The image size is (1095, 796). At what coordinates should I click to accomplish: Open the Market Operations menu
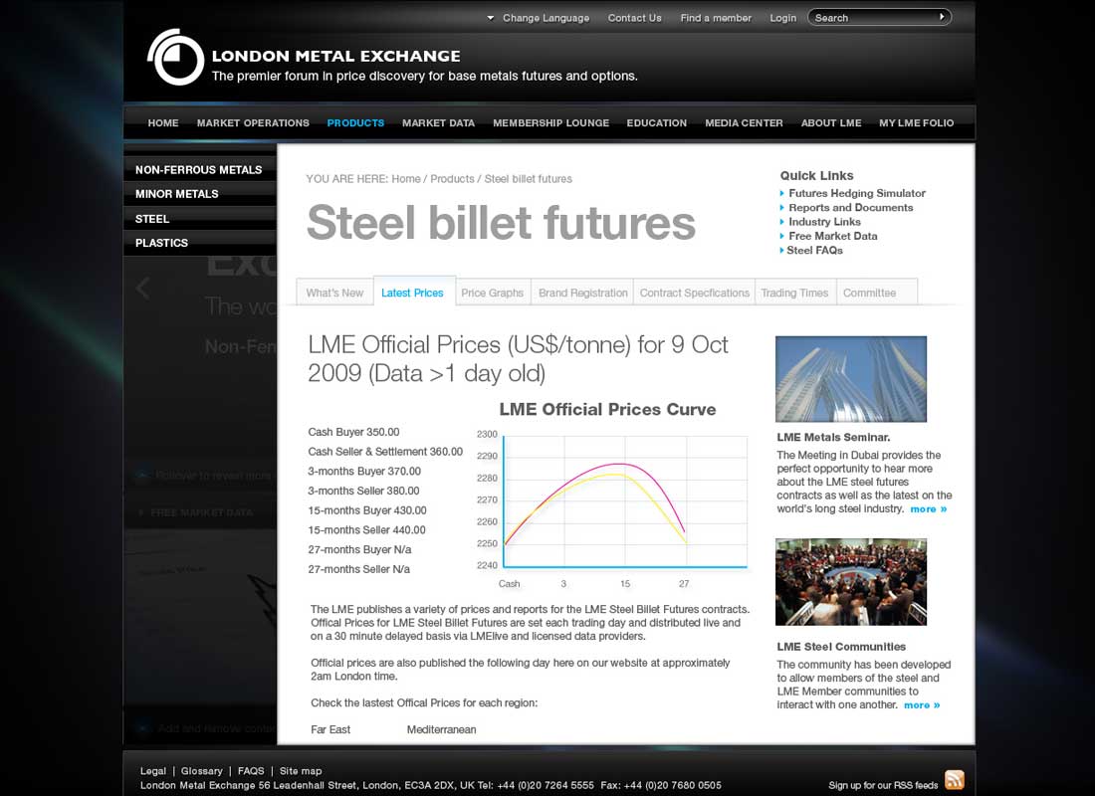pos(253,123)
